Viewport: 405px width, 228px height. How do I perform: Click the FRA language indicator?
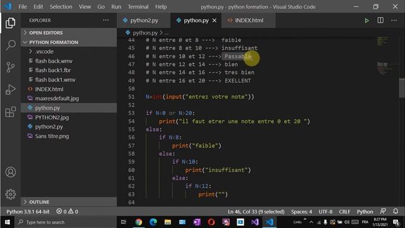click(365, 222)
